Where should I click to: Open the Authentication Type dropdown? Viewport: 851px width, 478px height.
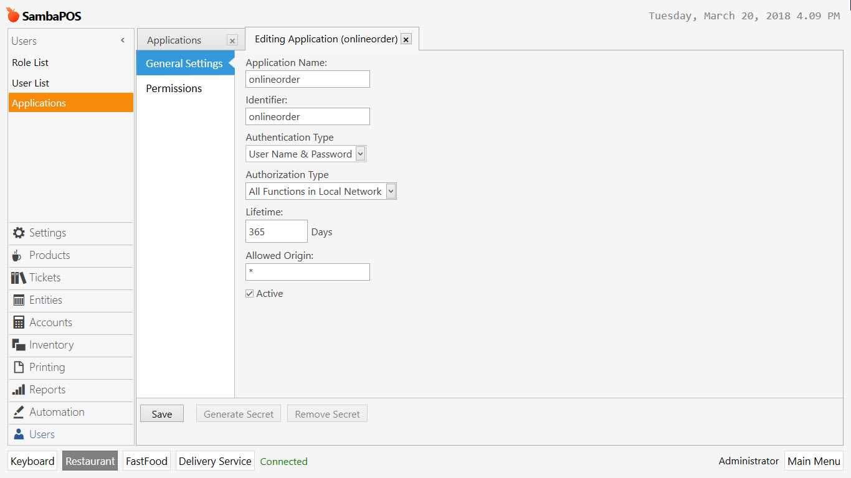(360, 154)
